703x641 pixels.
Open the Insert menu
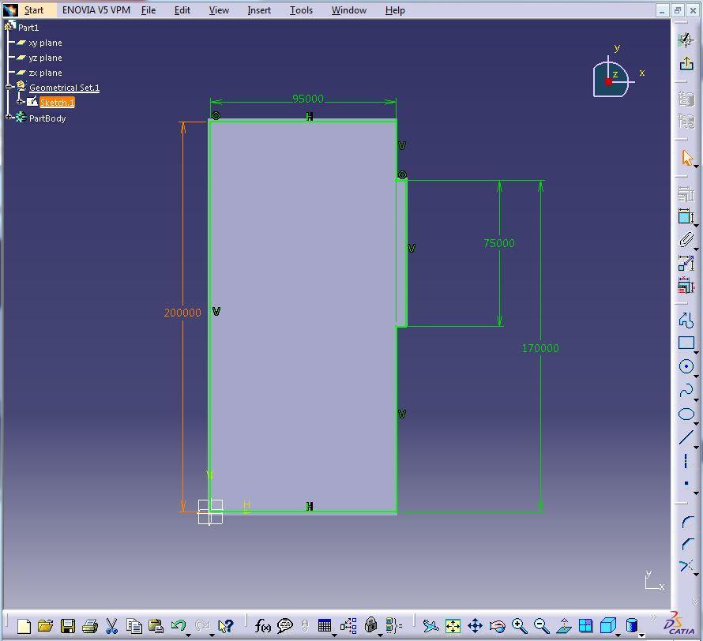(259, 9)
